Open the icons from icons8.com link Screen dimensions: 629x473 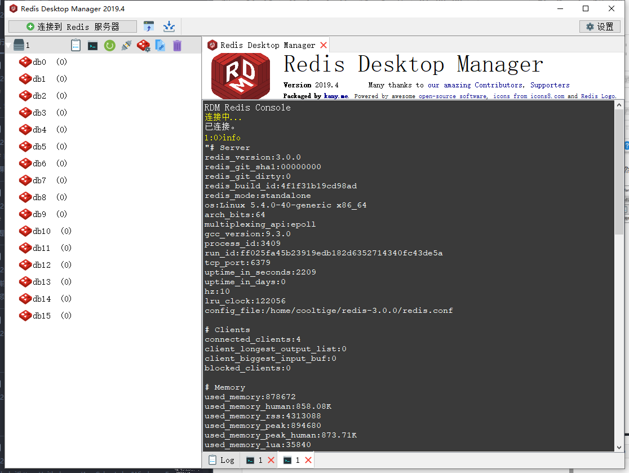click(x=529, y=96)
